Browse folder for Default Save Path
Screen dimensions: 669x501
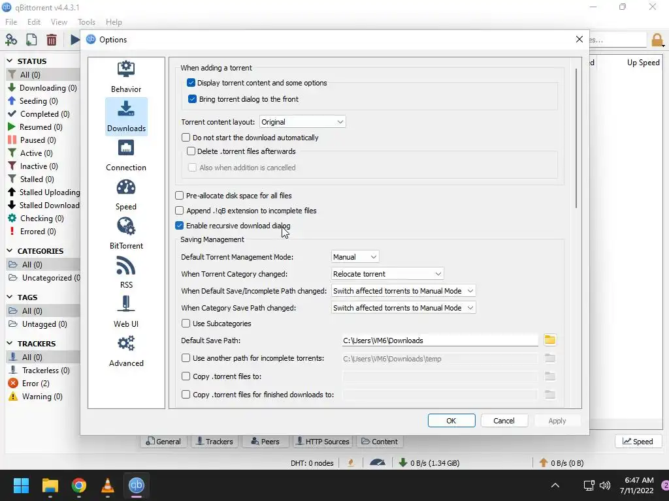[x=550, y=339]
